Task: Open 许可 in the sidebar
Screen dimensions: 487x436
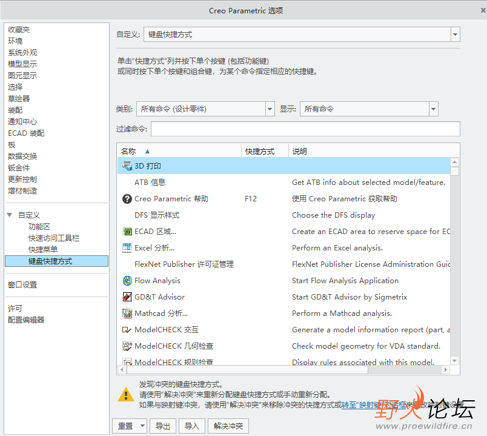Action: tap(15, 309)
